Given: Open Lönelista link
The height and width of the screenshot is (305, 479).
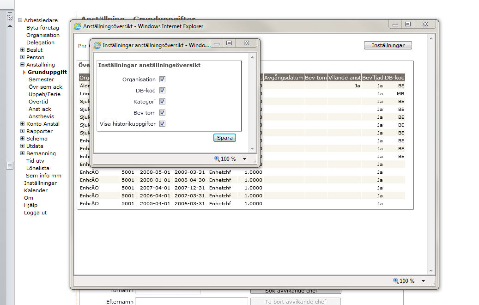Looking at the screenshot, I should (37, 168).
